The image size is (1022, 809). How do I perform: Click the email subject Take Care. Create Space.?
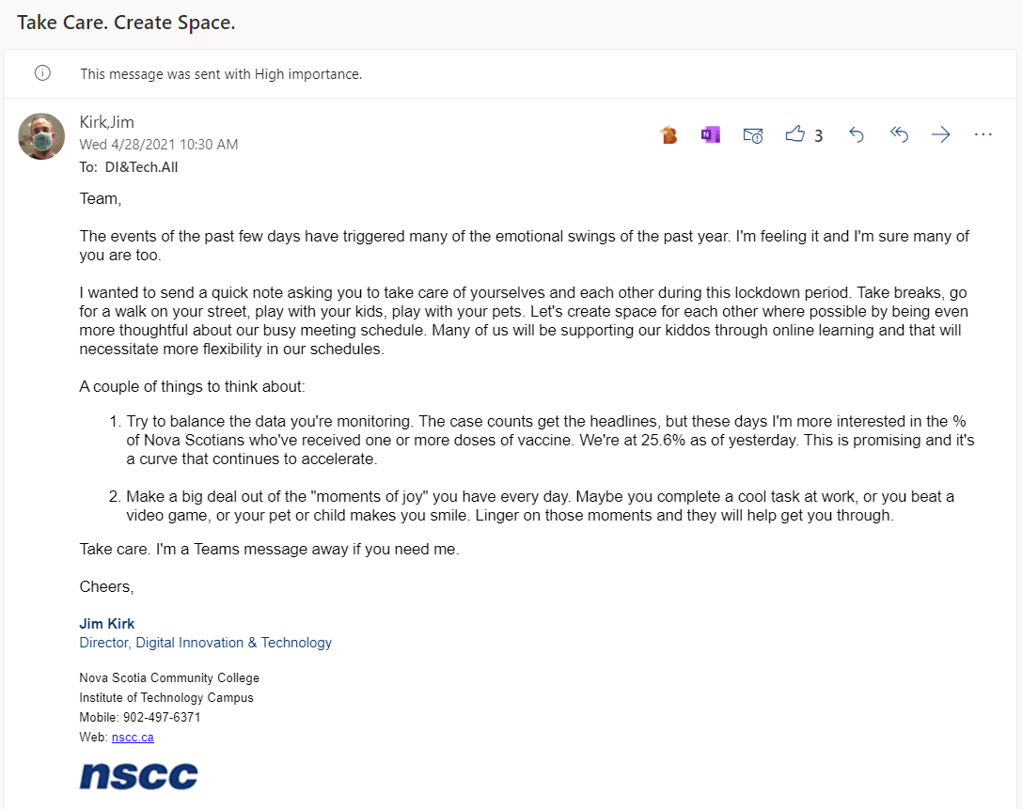point(126,23)
